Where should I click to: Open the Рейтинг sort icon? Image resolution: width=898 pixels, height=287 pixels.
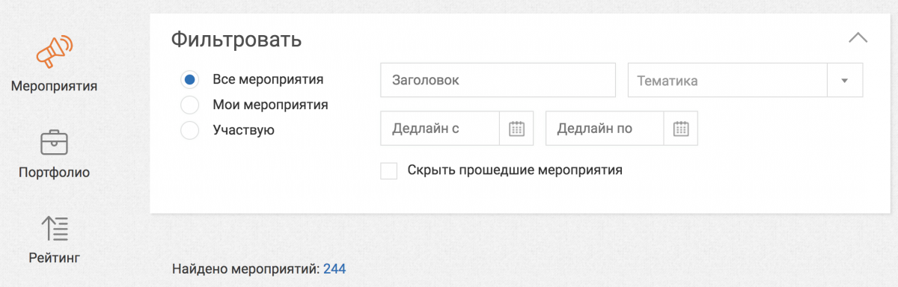point(55,228)
